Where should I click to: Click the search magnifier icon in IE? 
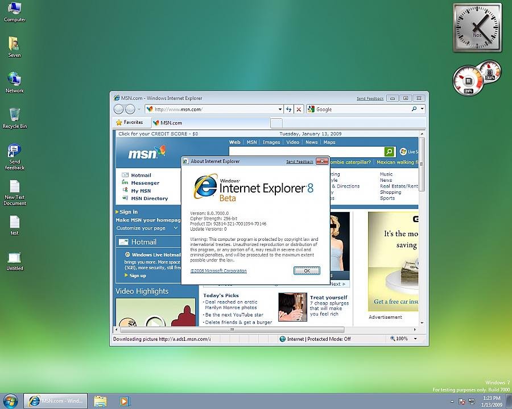coord(414,109)
